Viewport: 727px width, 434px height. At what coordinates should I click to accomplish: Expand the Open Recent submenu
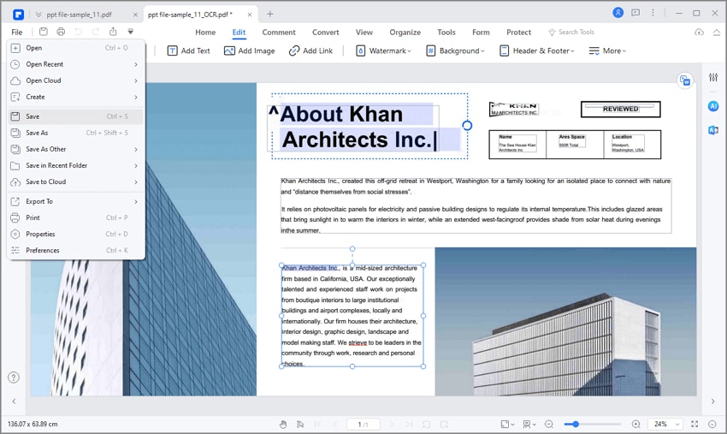click(76, 64)
